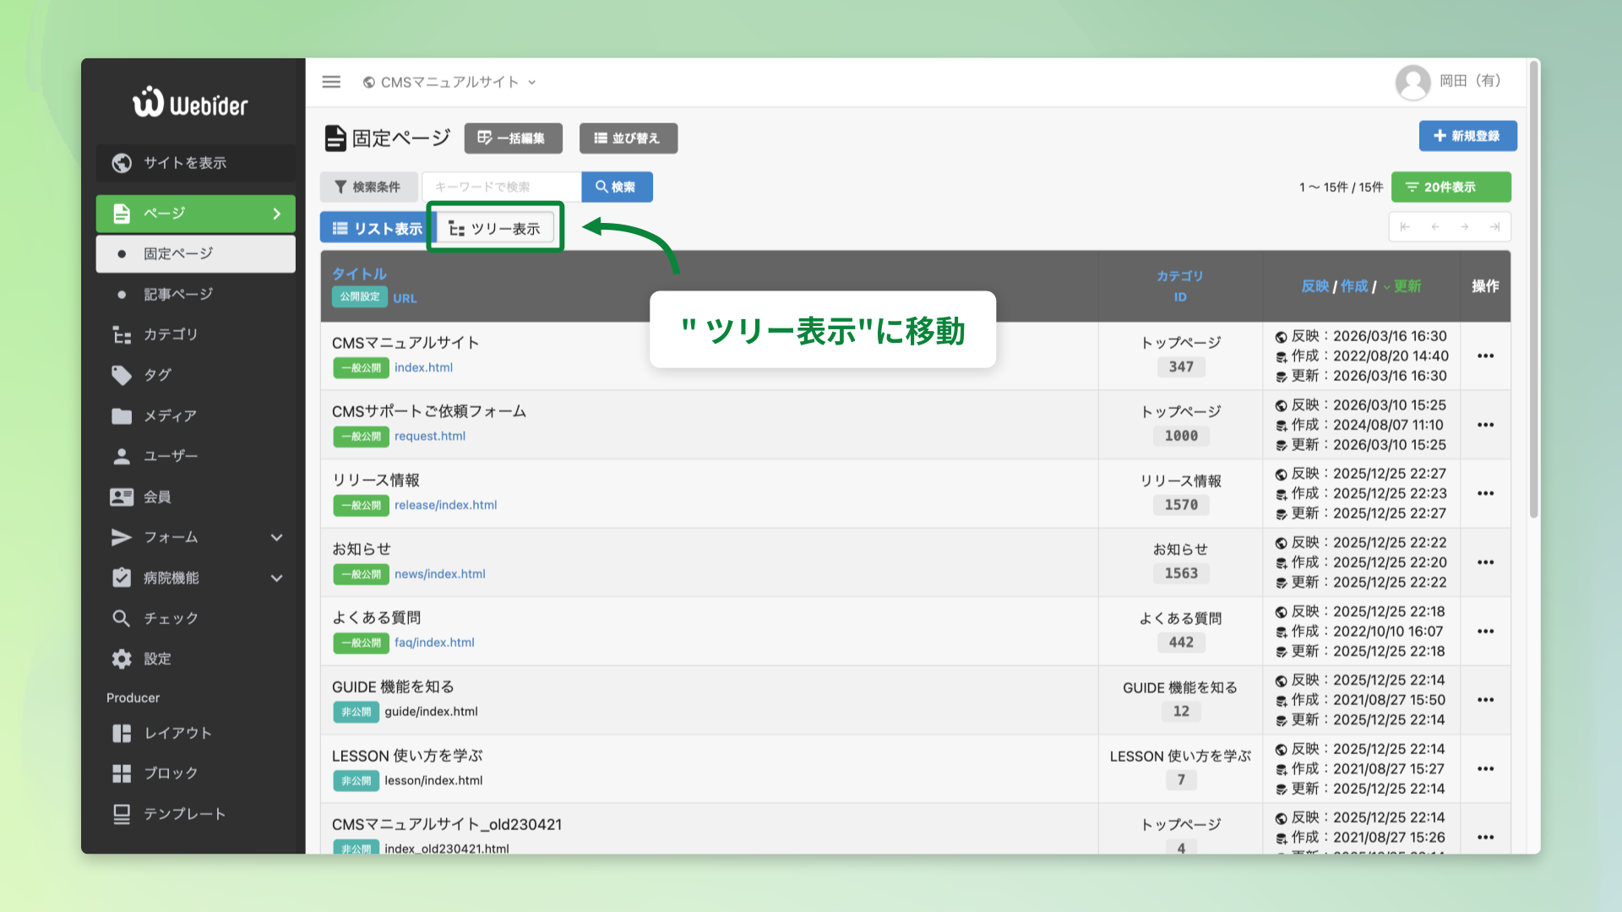This screenshot has width=1622, height=912.
Task: Go to タグ in sidebar
Action: 196,375
